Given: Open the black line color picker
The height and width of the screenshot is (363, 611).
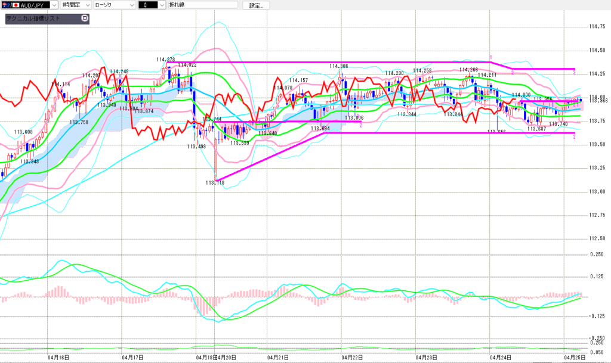Looking at the screenshot, I should tap(162, 5).
